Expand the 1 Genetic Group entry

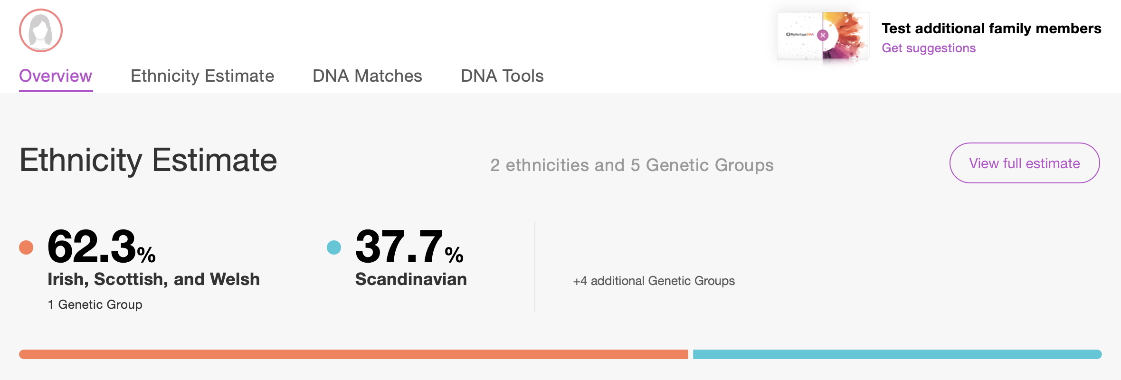click(95, 304)
